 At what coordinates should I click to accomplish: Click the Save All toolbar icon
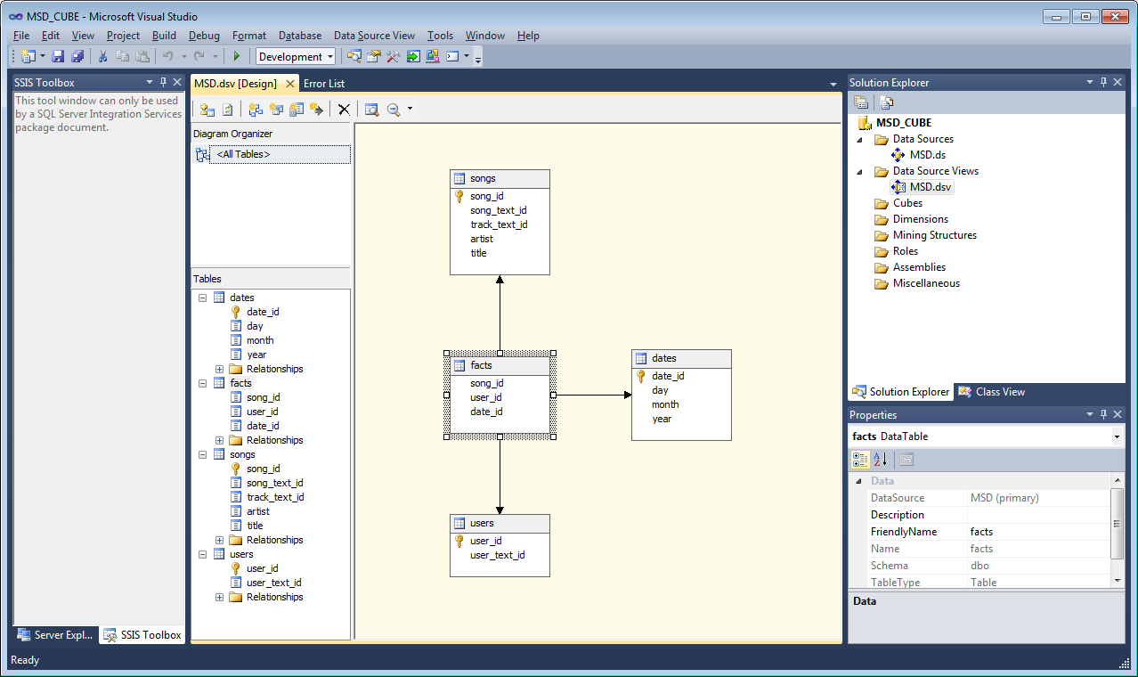click(77, 56)
